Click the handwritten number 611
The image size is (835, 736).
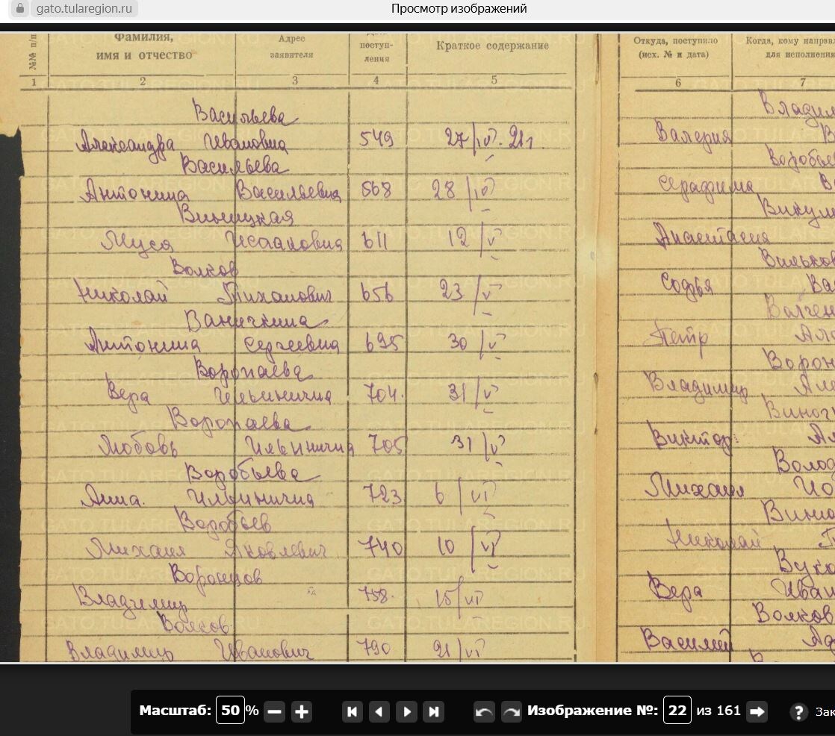click(375, 241)
